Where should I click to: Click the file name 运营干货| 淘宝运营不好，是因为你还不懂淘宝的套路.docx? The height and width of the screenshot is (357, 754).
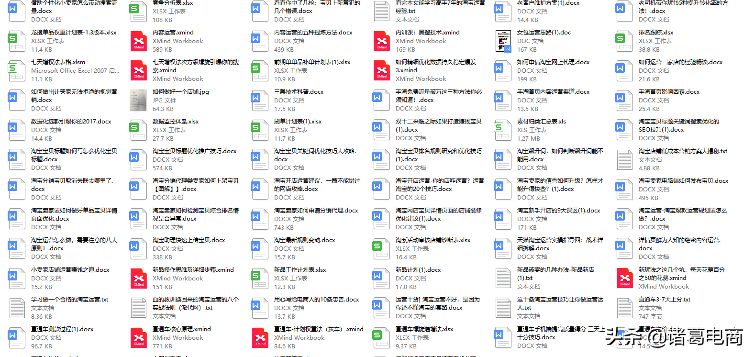pos(438,303)
